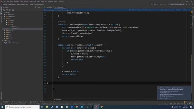
Task: Open the Build menu
Action: (31, 2)
